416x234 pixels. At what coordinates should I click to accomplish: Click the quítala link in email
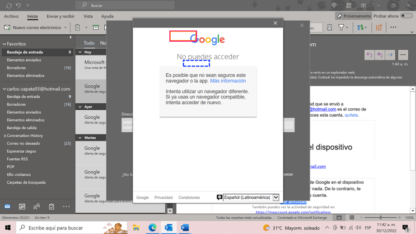tap(351, 115)
